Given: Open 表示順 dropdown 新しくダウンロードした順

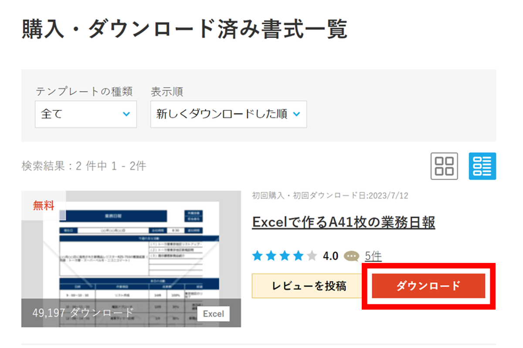Looking at the screenshot, I should tap(228, 114).
